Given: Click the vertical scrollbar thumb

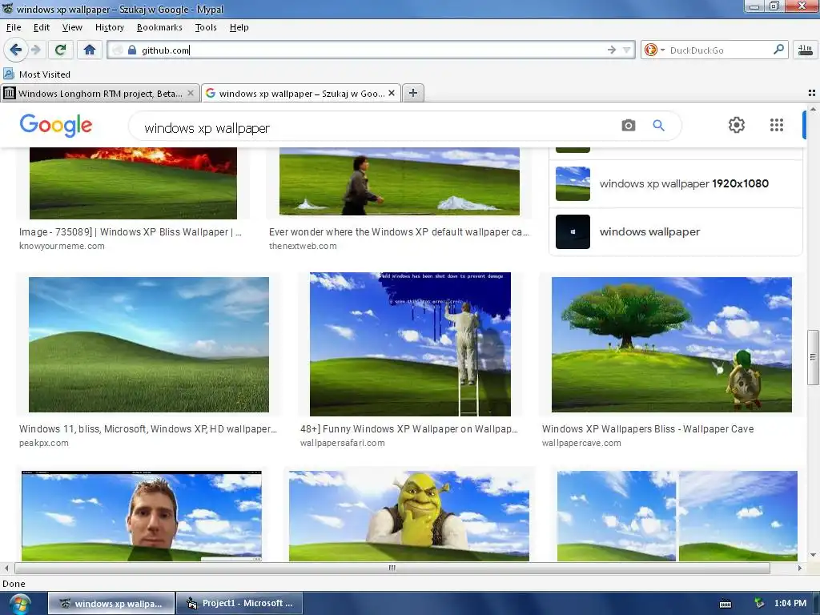Looking at the screenshot, I should [x=813, y=357].
